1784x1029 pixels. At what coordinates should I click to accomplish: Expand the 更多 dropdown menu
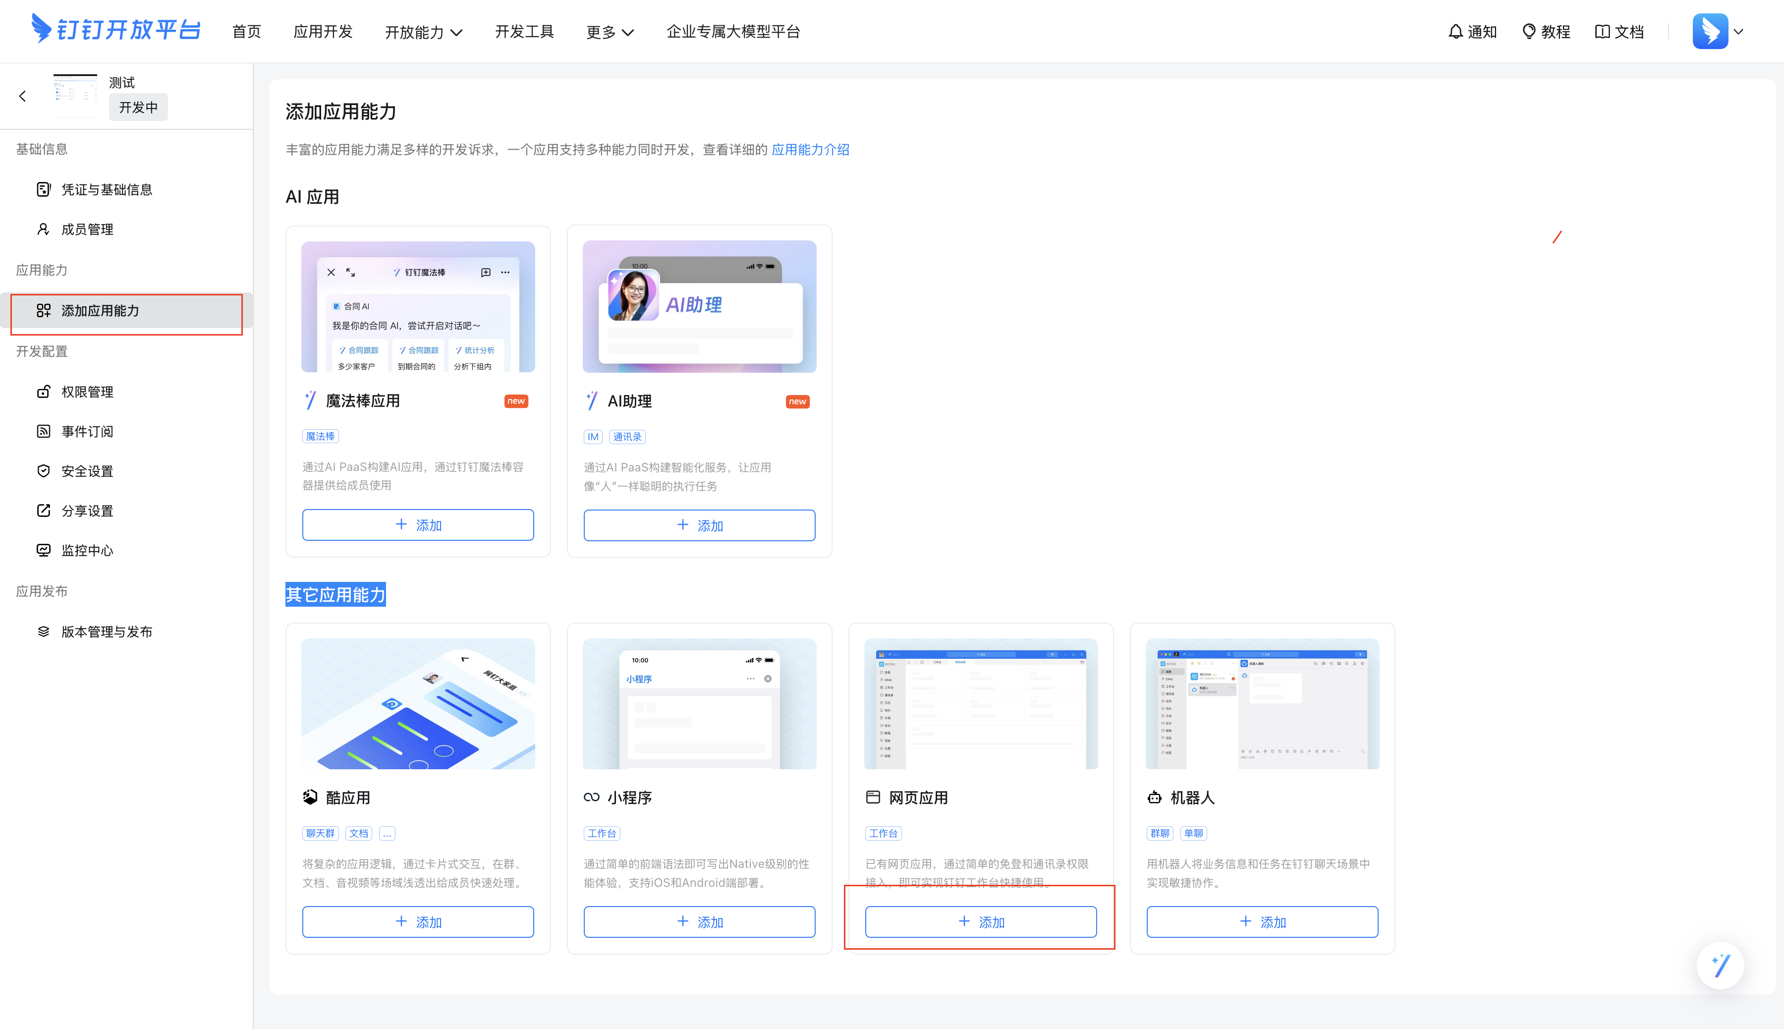click(x=610, y=32)
